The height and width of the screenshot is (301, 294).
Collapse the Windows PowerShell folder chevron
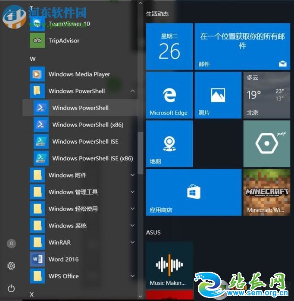[x=132, y=91]
